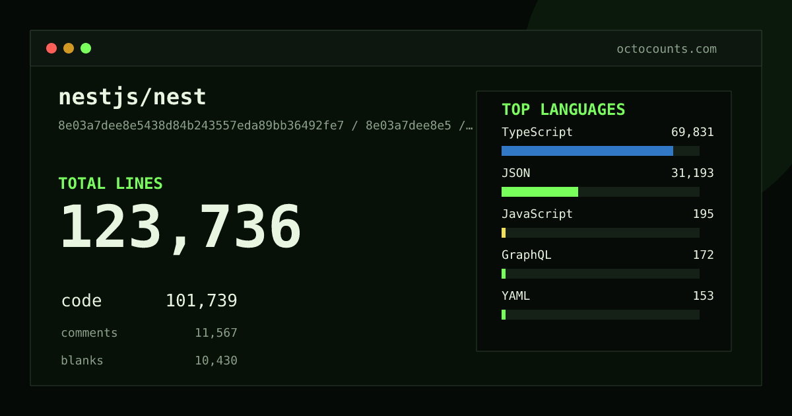Image resolution: width=792 pixels, height=416 pixels.
Task: Click the TypeScript language label
Action: coord(537,132)
